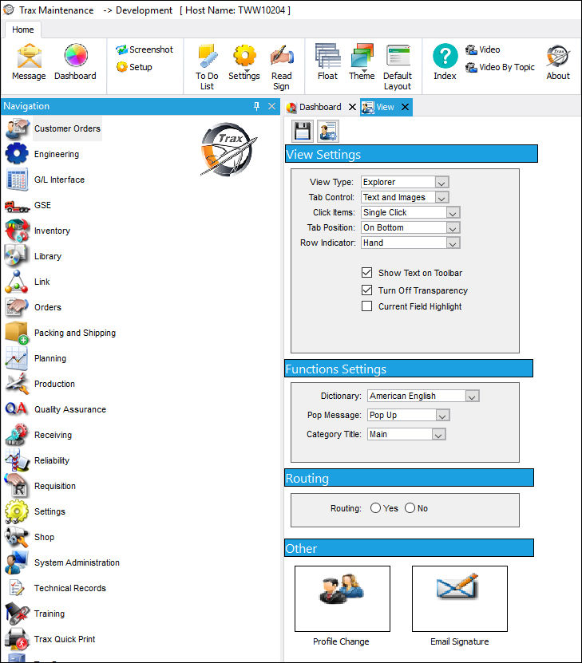Open Quality Assurance module

[x=56, y=409]
